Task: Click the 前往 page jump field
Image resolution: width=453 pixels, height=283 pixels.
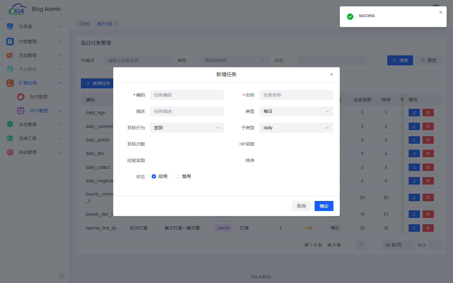Action: [x=435, y=245]
